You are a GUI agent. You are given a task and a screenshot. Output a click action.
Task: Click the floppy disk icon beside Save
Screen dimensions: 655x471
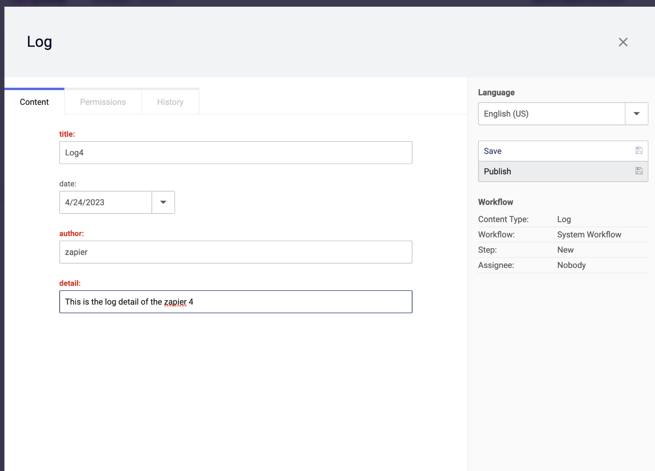(639, 151)
